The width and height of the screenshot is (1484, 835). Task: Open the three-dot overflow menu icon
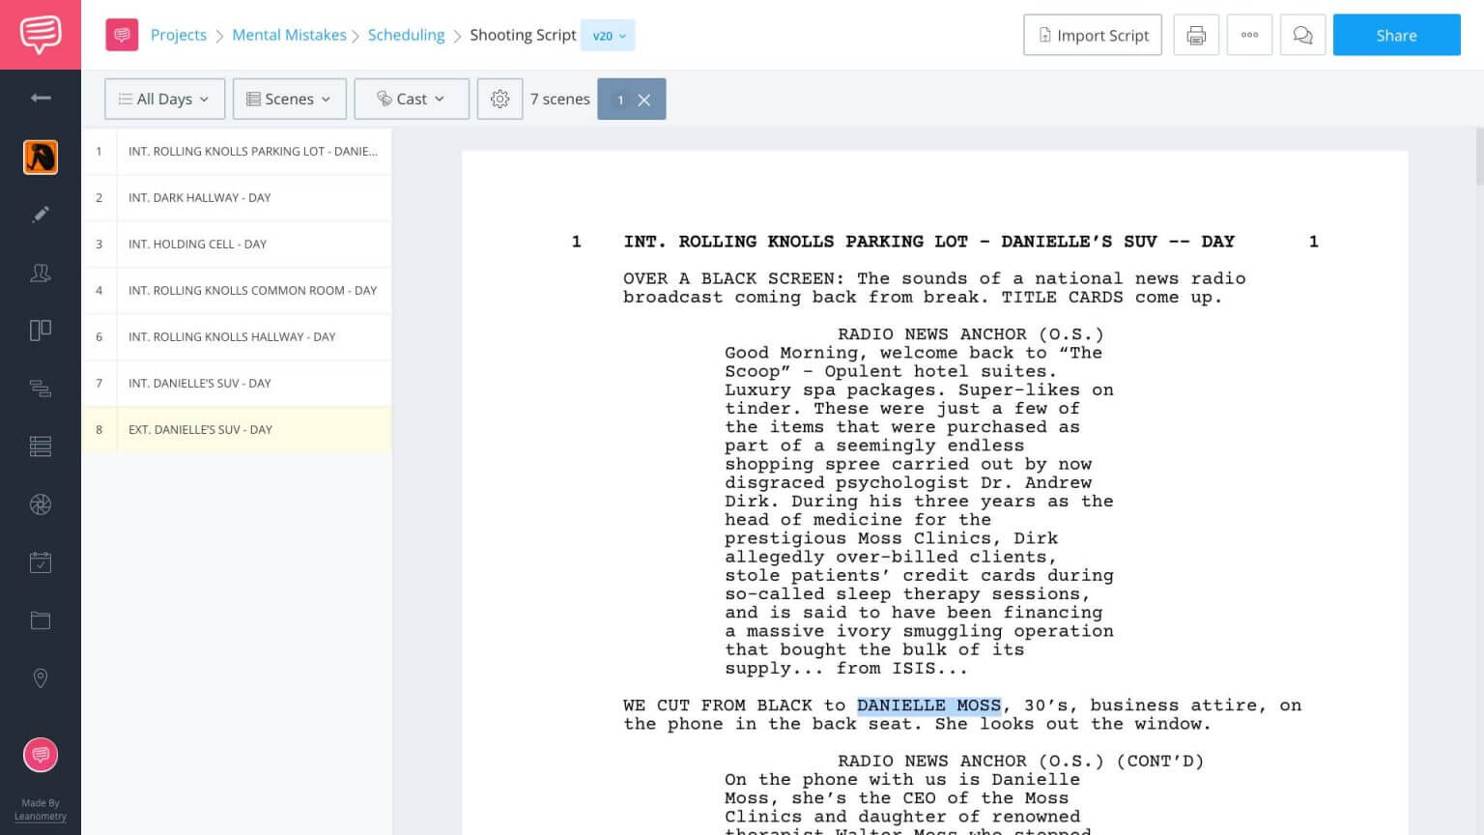1249,35
